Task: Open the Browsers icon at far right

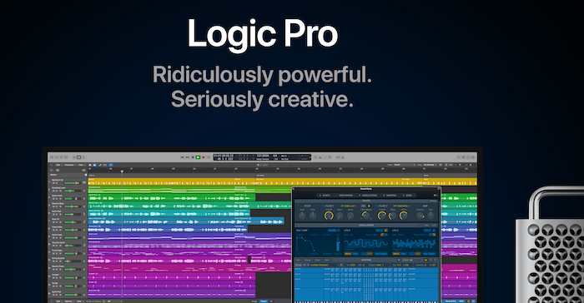Action: coord(473,157)
